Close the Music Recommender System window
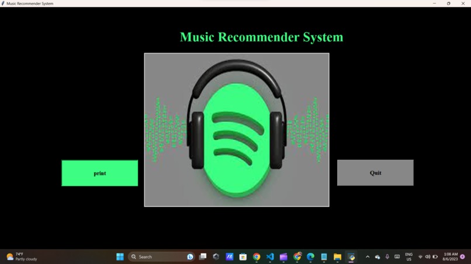 (463, 3)
